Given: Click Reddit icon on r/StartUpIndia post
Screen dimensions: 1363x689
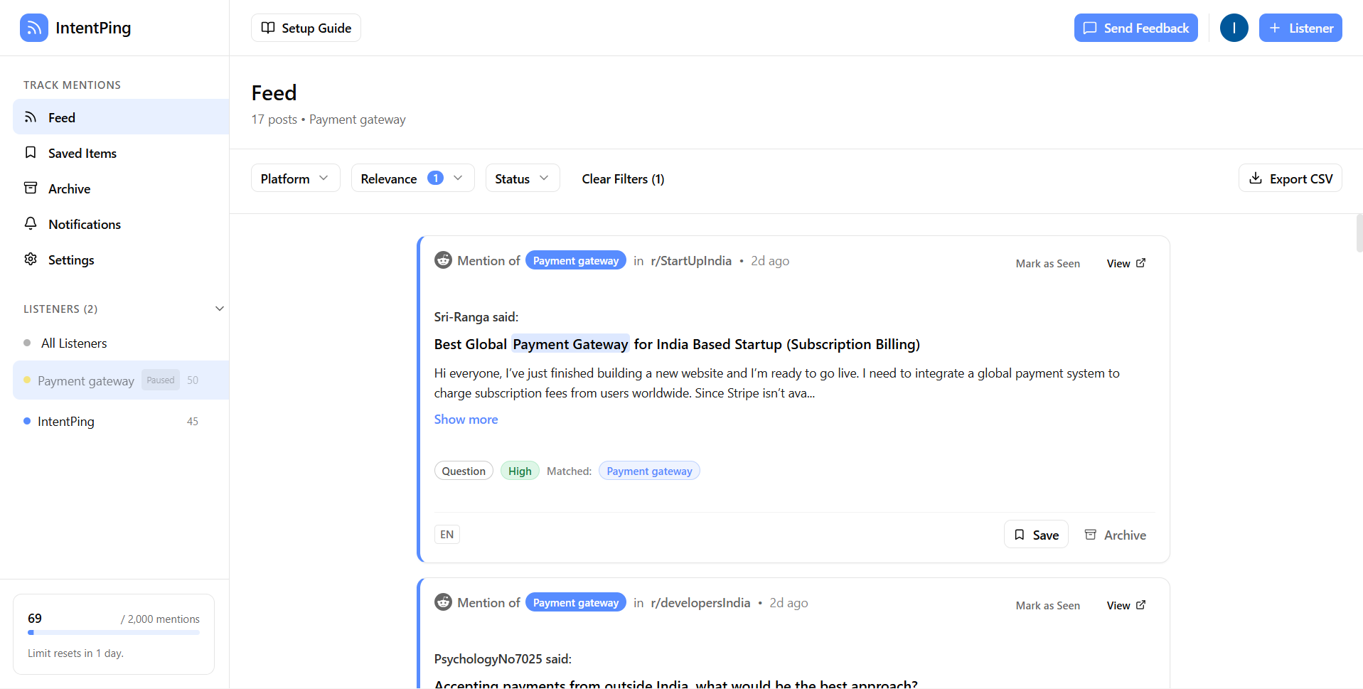Looking at the screenshot, I should point(443,260).
